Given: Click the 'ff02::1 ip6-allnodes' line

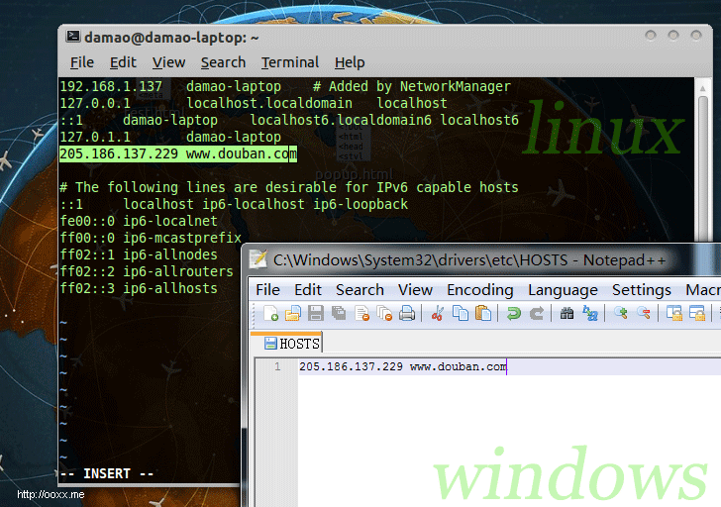Looking at the screenshot, I should pos(139,254).
